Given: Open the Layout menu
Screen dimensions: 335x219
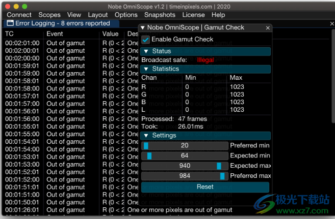Looking at the screenshot, I should click(97, 15).
